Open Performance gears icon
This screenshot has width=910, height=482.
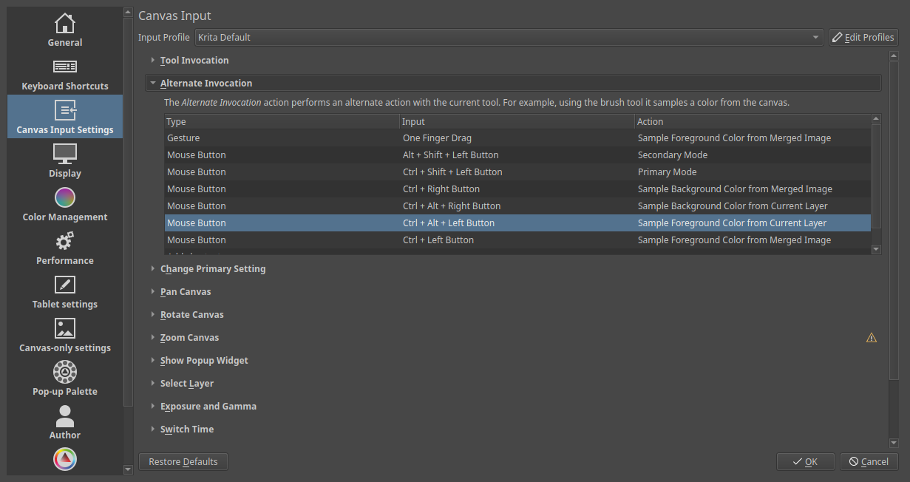pyautogui.click(x=65, y=241)
